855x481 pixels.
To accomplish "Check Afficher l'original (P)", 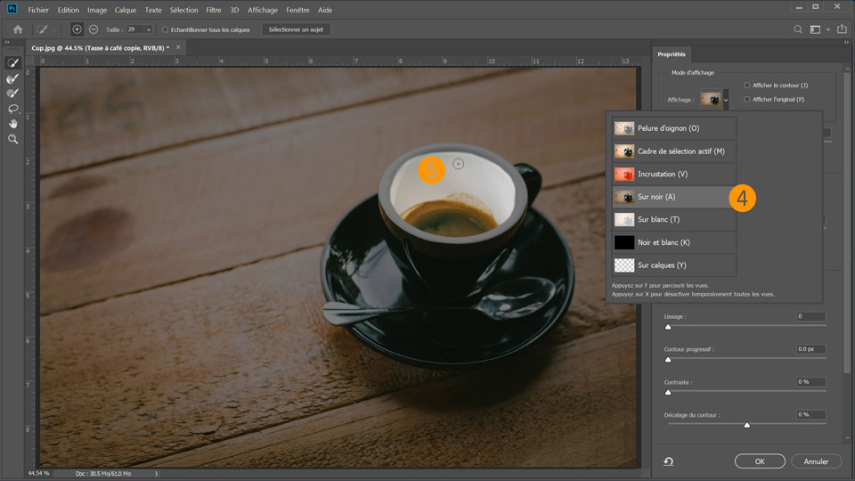I will point(747,99).
